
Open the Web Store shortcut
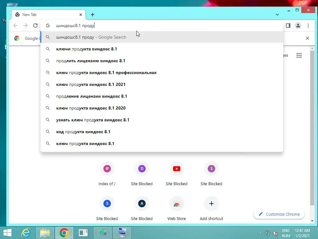[177, 209]
